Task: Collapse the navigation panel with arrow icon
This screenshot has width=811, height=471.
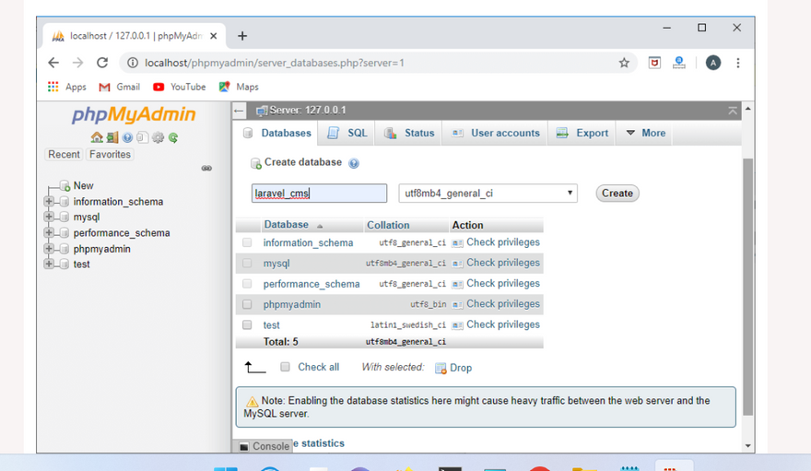Action: click(239, 111)
